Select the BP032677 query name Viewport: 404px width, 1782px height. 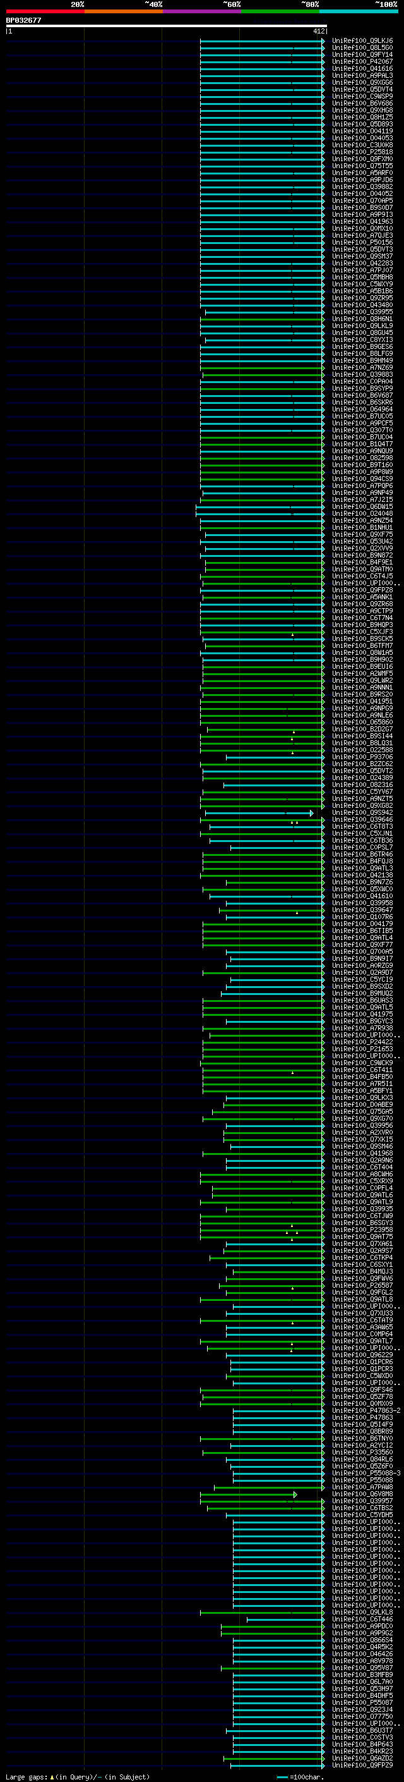(23, 20)
